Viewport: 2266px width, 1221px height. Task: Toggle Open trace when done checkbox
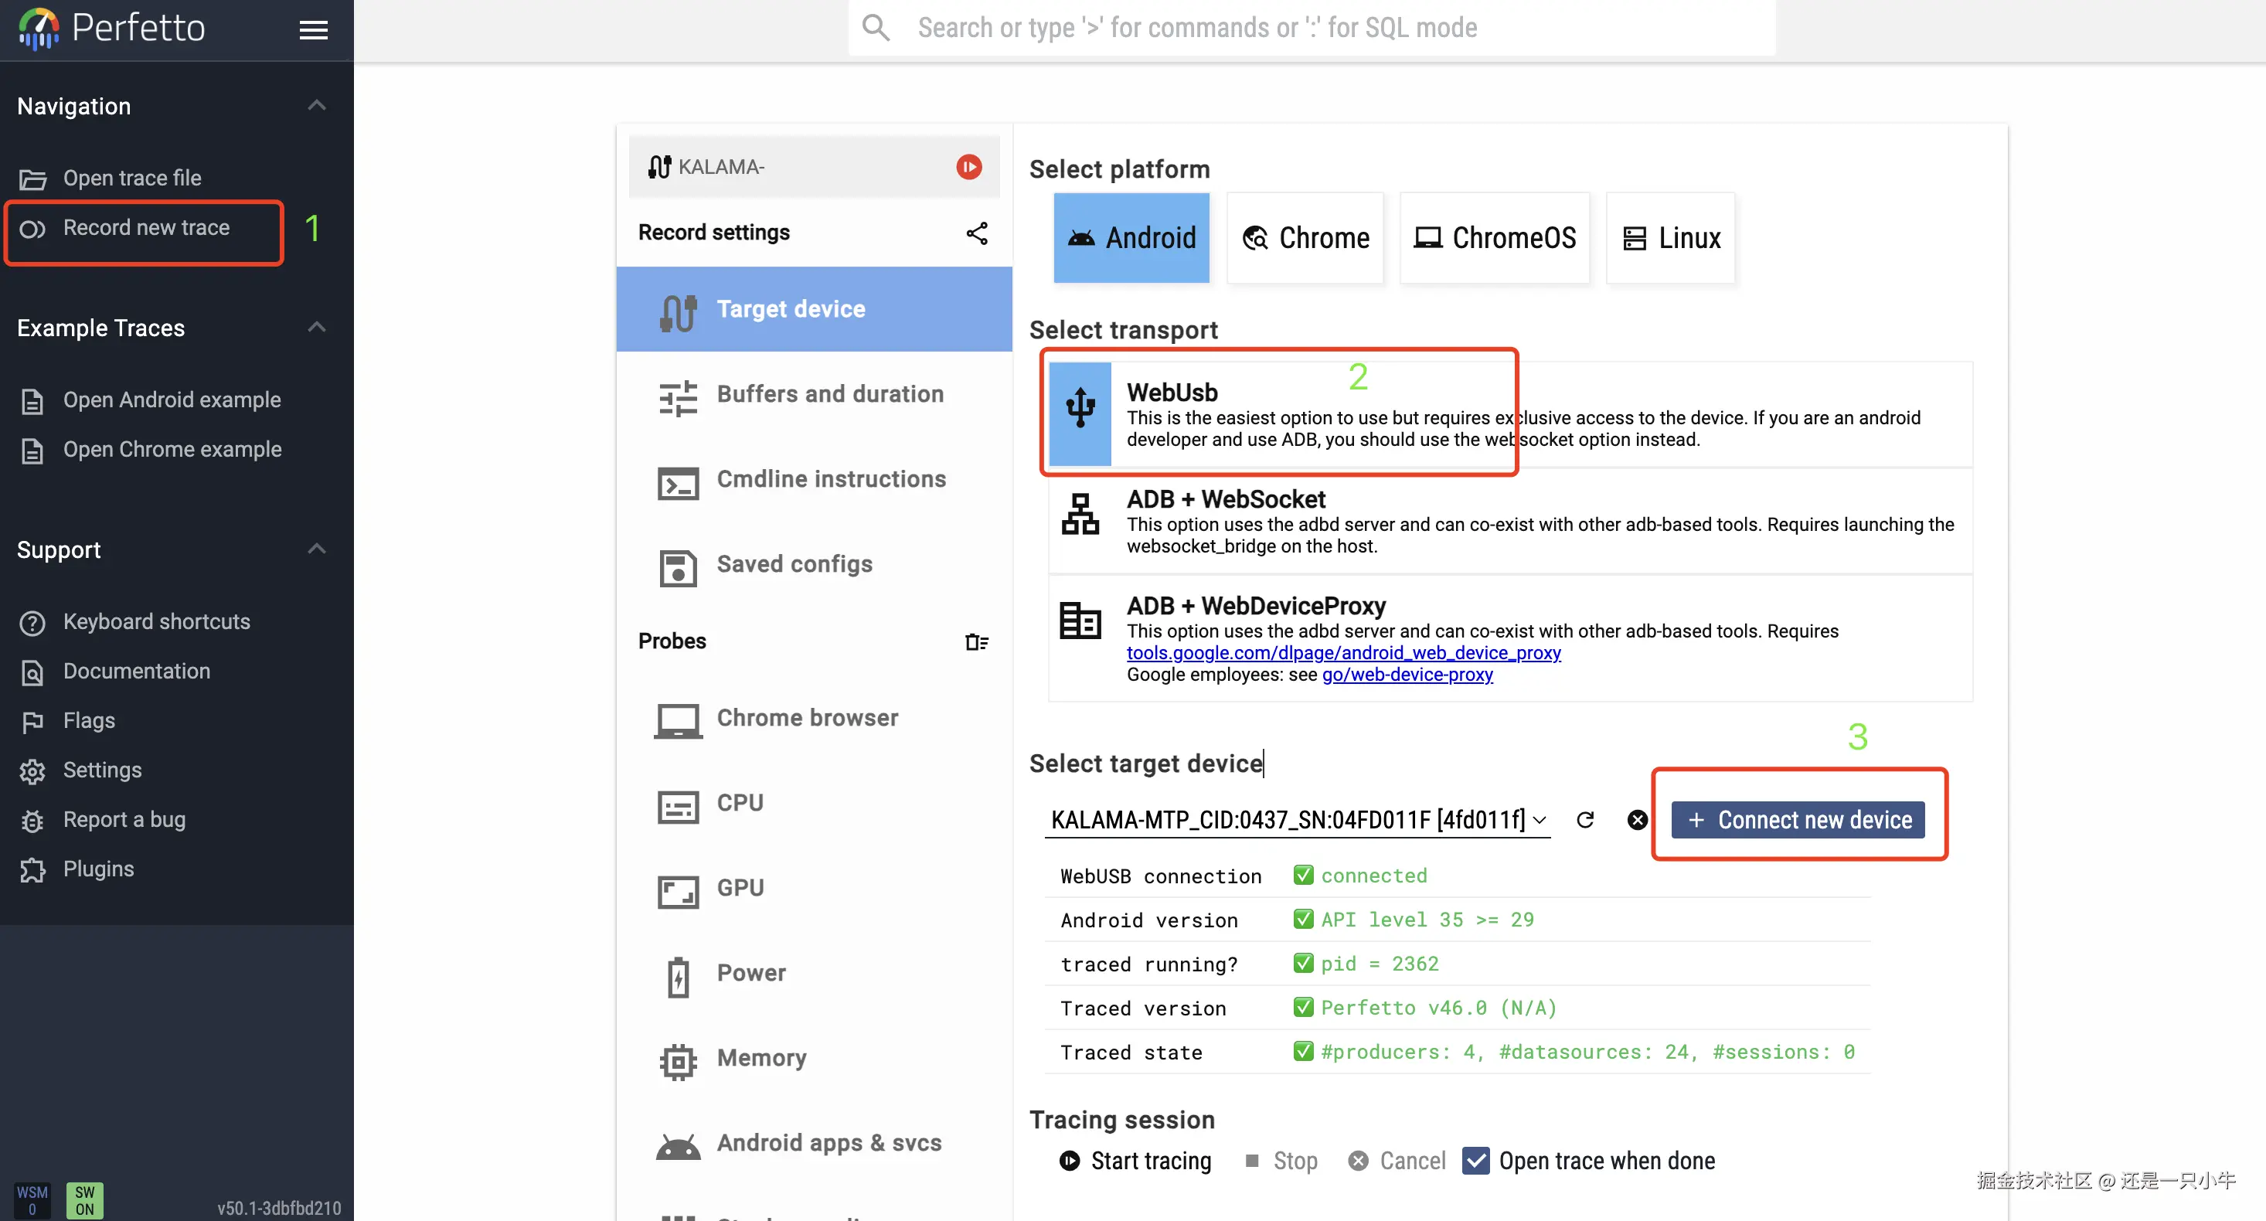(1476, 1161)
